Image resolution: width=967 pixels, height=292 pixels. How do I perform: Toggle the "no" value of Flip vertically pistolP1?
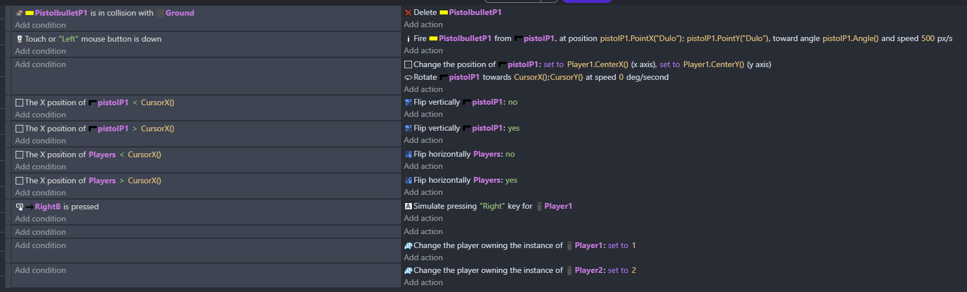[512, 102]
